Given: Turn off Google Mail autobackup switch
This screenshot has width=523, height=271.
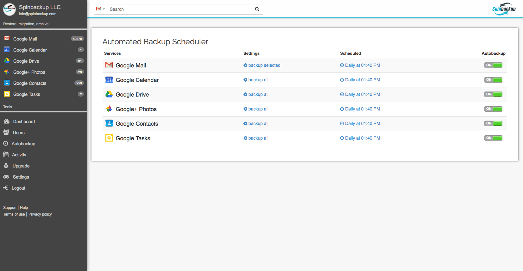Looking at the screenshot, I should [493, 65].
